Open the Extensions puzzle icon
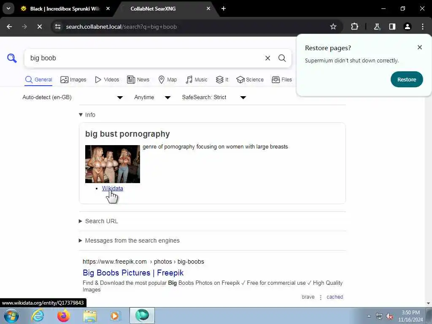Image resolution: width=432 pixels, height=324 pixels. [354, 27]
